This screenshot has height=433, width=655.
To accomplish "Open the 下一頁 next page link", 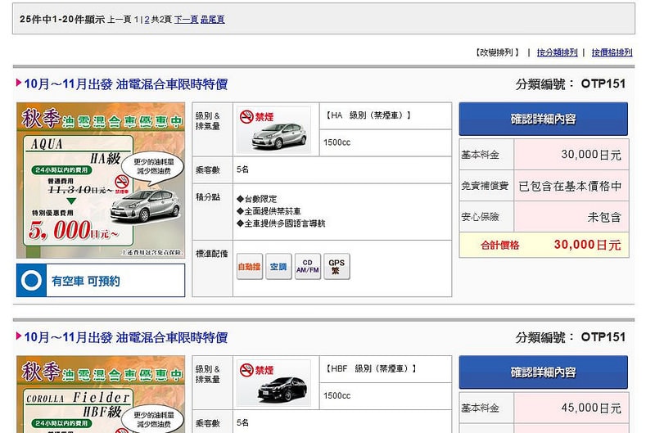I will pyautogui.click(x=186, y=19).
